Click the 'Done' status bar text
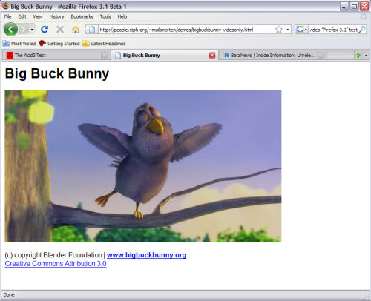The height and width of the screenshot is (301, 371). coord(9,295)
